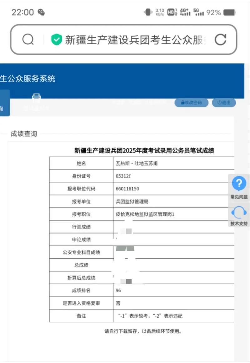The width and height of the screenshot is (250, 363).
Task: Tap the page refresh icon
Action: tap(221, 39)
